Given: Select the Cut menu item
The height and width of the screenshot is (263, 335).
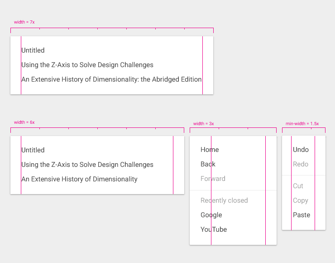Looking at the screenshot, I should pyautogui.click(x=298, y=186).
